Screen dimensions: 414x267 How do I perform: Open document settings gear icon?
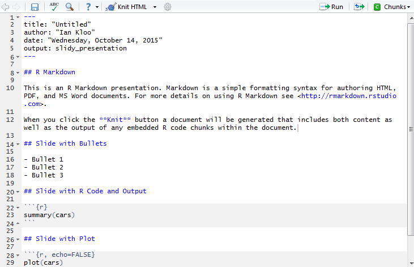click(168, 7)
